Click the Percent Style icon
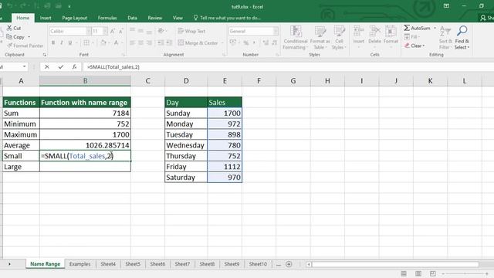Screen dimensions: 494x278 245,42
